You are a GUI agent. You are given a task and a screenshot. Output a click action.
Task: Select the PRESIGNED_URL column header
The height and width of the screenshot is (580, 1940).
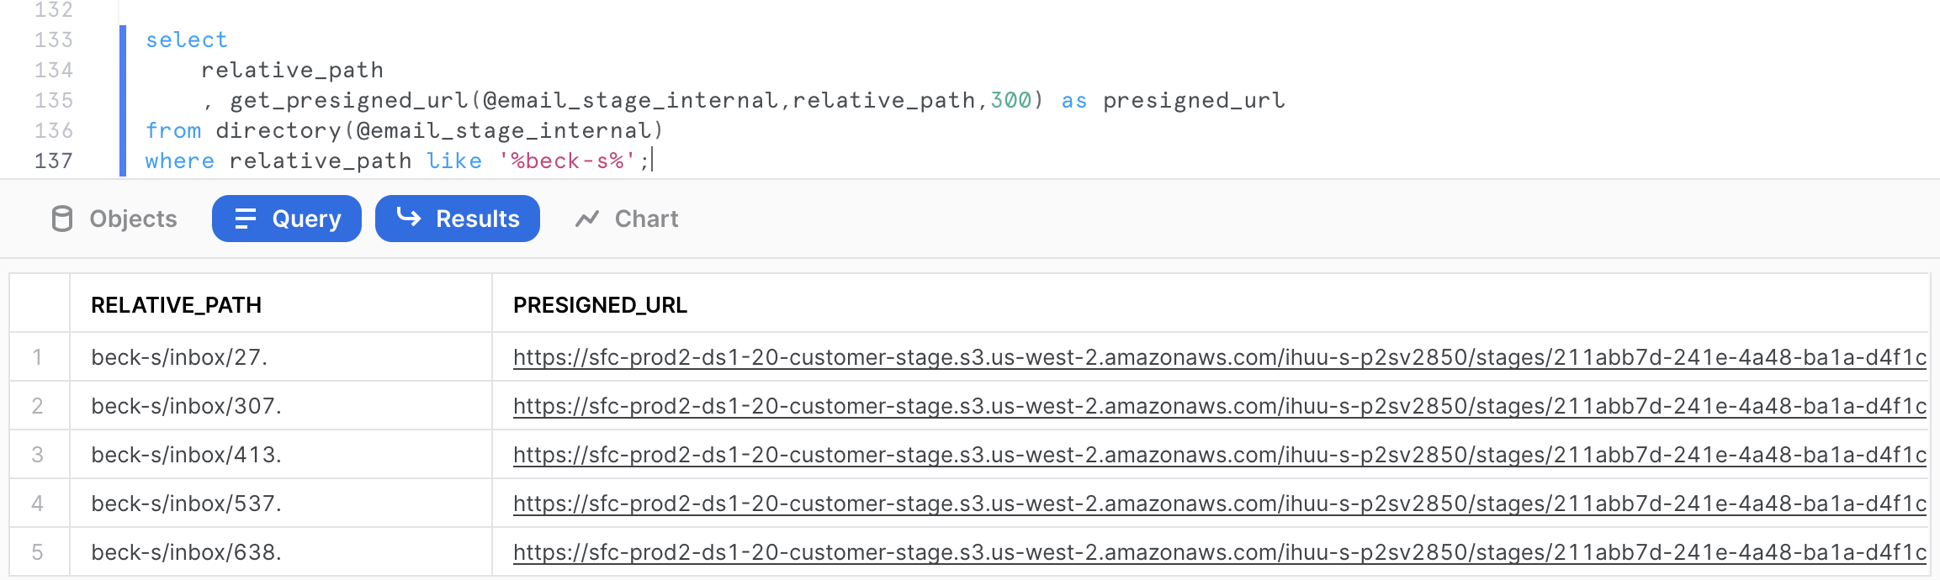tap(600, 305)
